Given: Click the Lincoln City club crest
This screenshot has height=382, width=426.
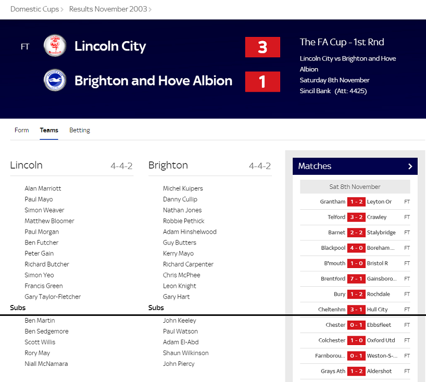Looking at the screenshot, I should pyautogui.click(x=55, y=46).
